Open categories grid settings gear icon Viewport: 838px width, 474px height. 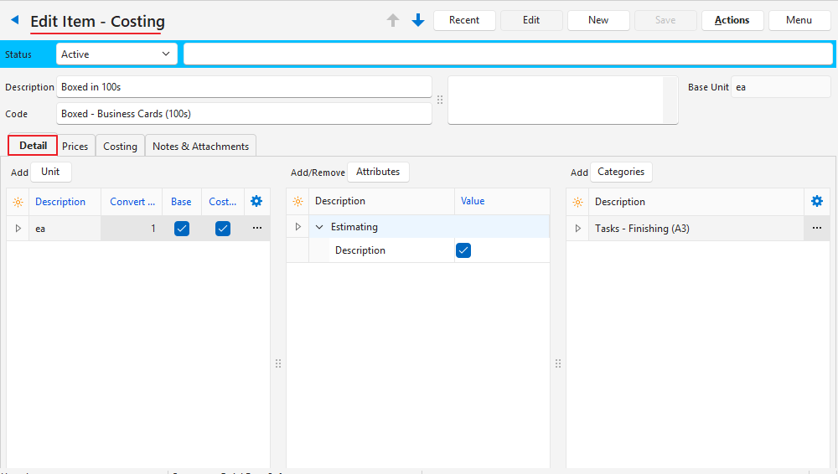point(817,201)
